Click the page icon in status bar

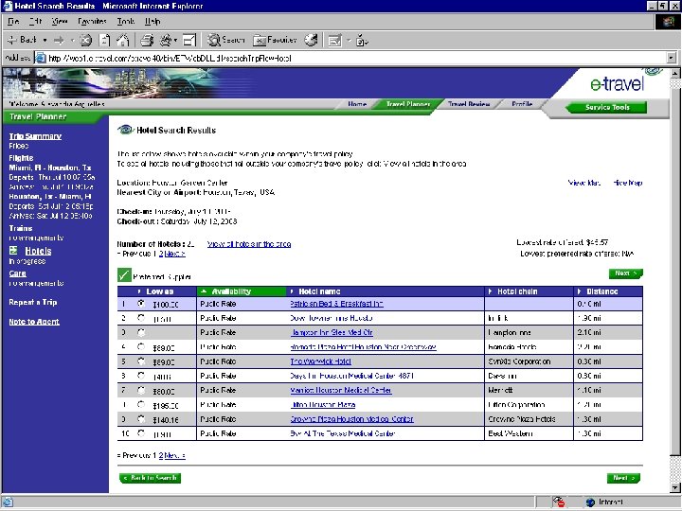8,502
